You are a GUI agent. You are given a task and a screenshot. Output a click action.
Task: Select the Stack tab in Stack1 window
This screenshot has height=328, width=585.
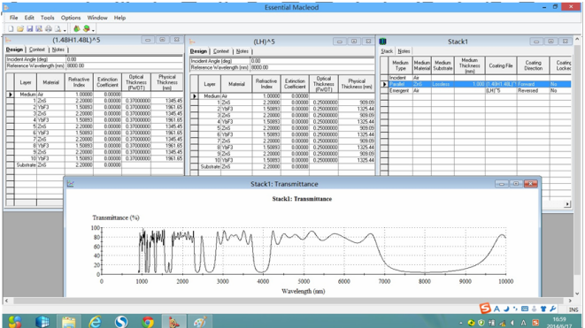387,51
